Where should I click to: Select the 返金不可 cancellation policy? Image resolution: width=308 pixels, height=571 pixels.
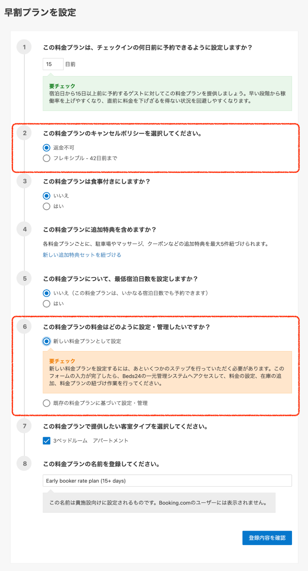pyautogui.click(x=46, y=148)
